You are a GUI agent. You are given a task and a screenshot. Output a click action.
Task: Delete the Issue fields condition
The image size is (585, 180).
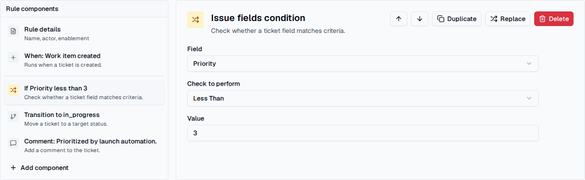[554, 19]
